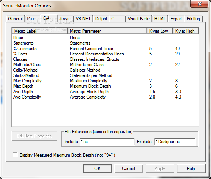Screen dimensions: 211x179
Task: Click the Apply button
Action: coord(160,169)
